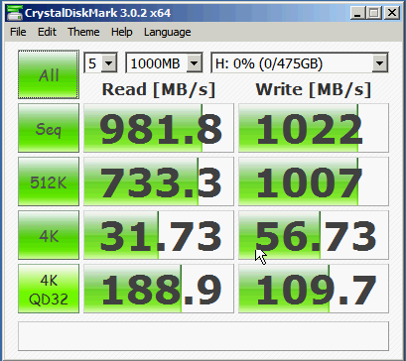Close the CrystalDiskMark window

click(x=392, y=13)
